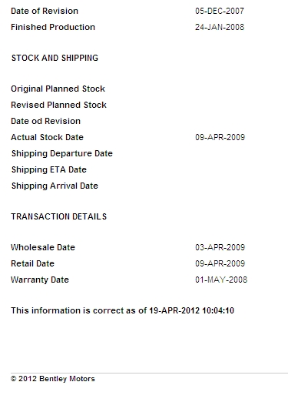
Task: Click the Actual Stock Date label
Action: [47, 137]
